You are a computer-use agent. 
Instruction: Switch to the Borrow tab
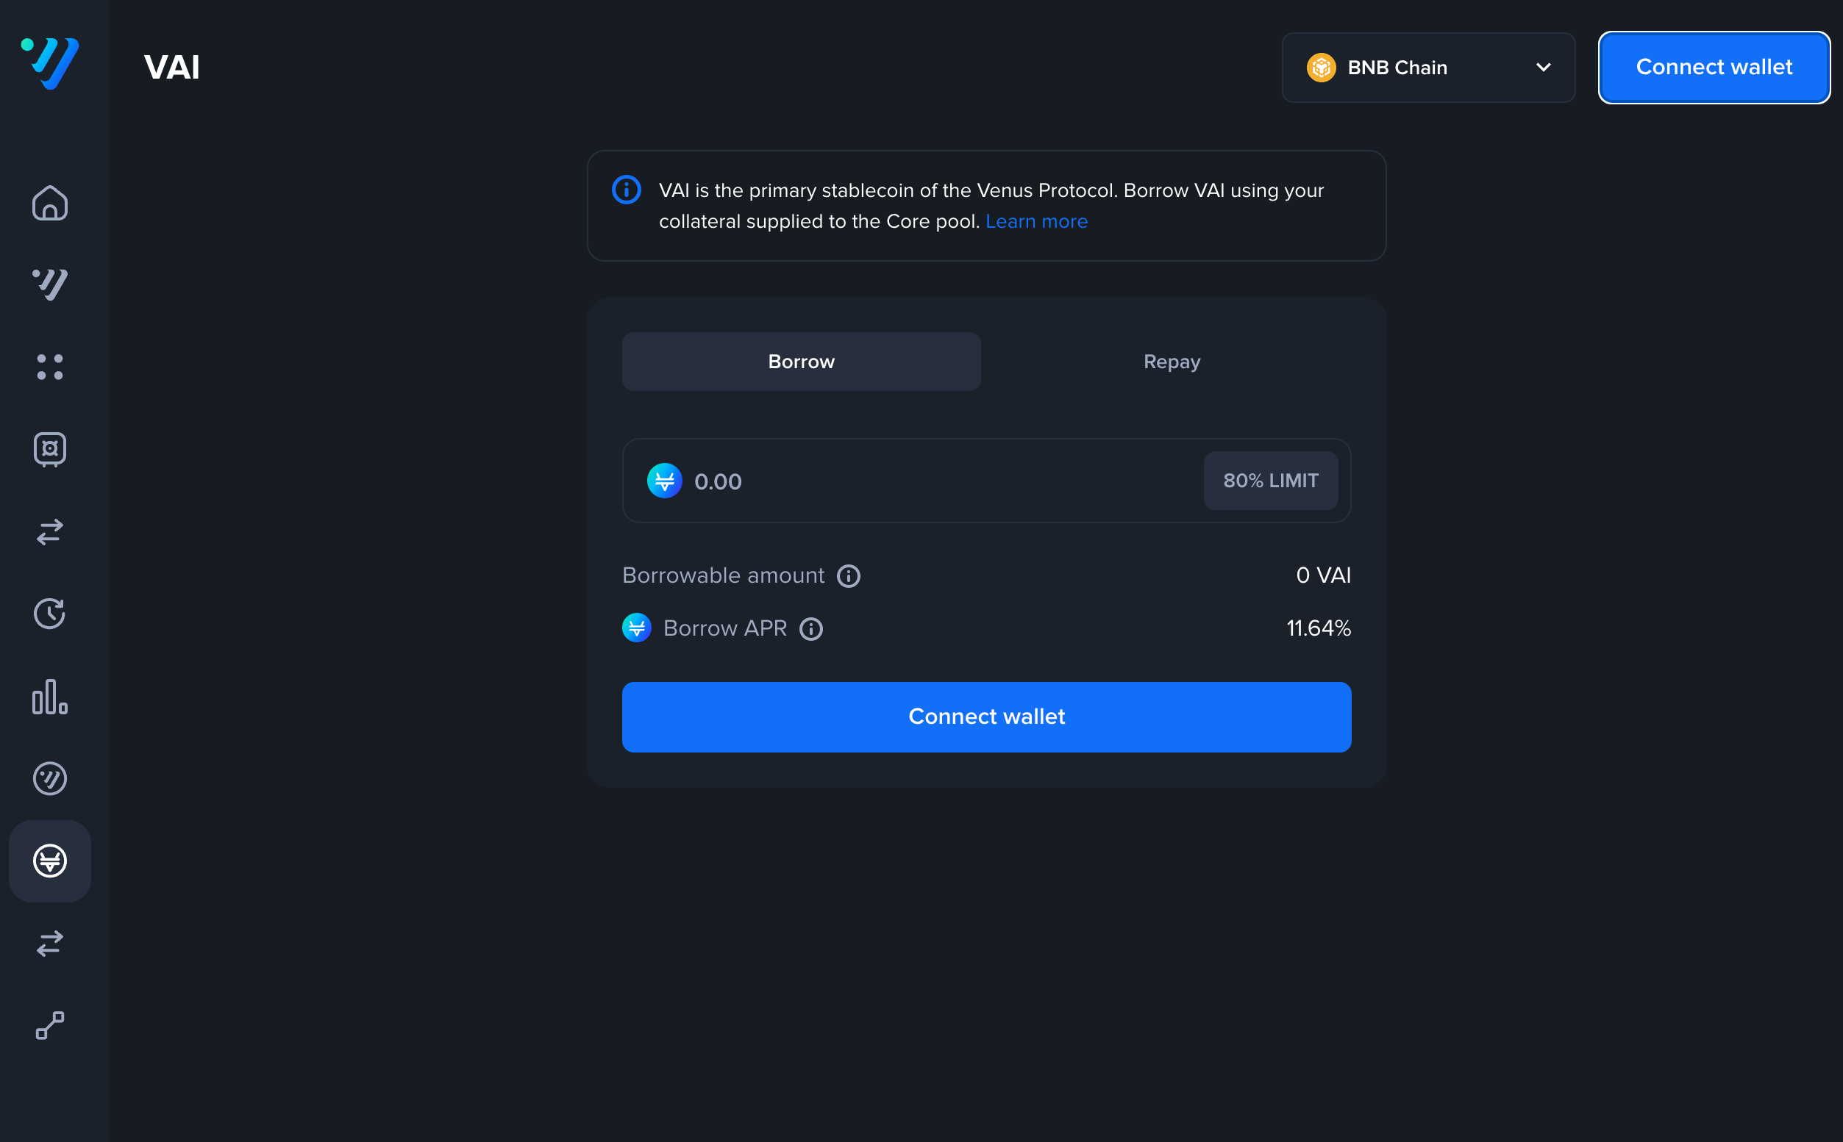tap(801, 362)
